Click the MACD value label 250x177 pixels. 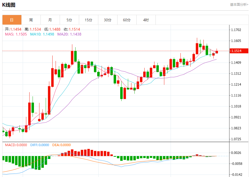(x=16, y=145)
